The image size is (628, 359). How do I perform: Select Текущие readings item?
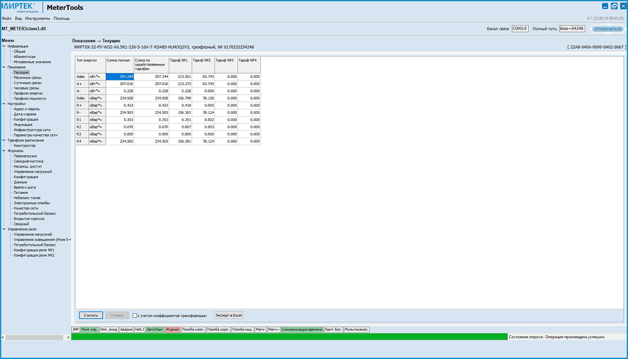tap(21, 72)
